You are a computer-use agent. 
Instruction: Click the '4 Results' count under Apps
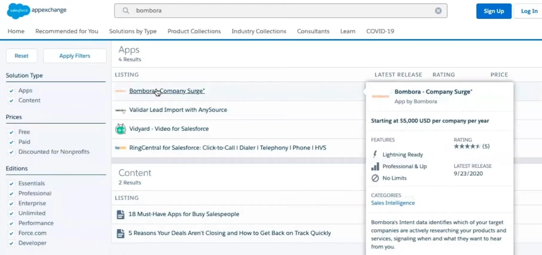(130, 59)
